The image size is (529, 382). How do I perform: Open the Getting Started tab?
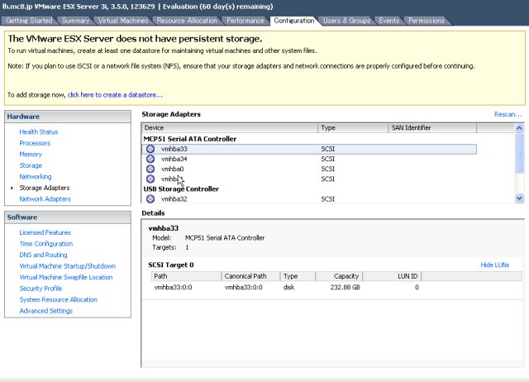(29, 21)
